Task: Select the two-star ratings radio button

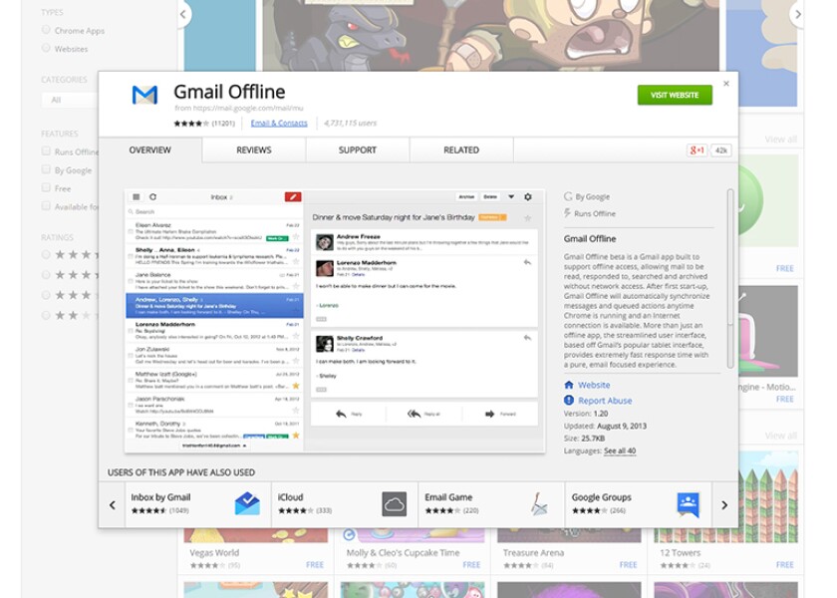Action: (x=46, y=316)
